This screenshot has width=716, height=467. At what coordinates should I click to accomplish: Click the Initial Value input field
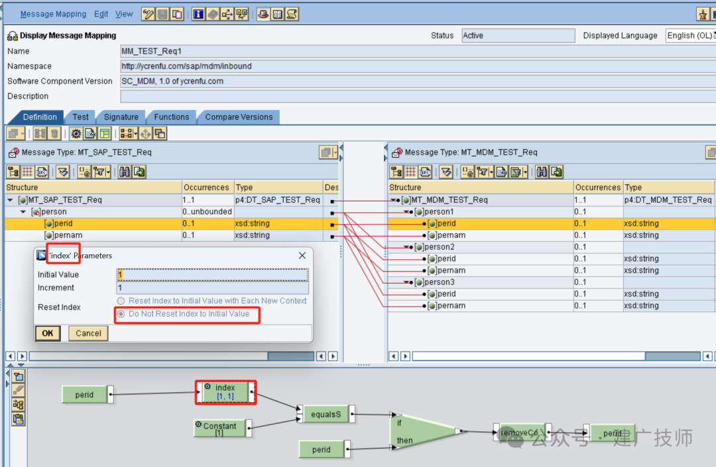coord(212,274)
